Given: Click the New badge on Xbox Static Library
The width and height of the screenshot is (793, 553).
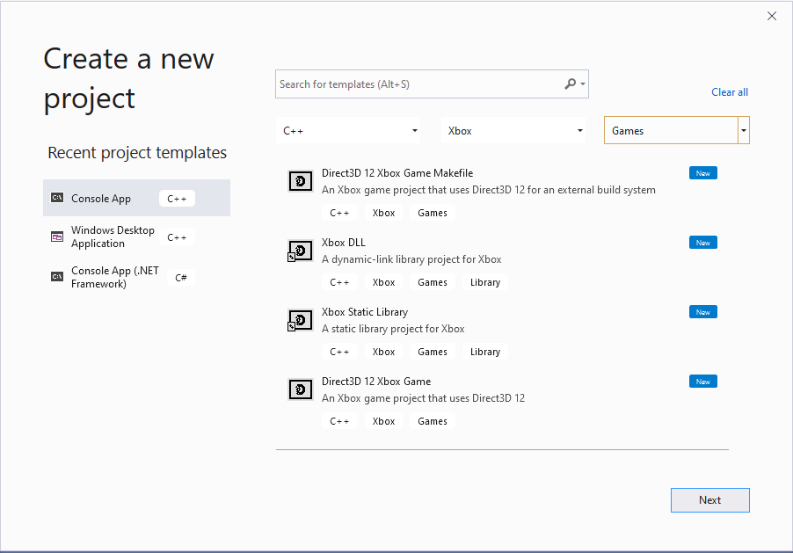Looking at the screenshot, I should click(x=703, y=311).
